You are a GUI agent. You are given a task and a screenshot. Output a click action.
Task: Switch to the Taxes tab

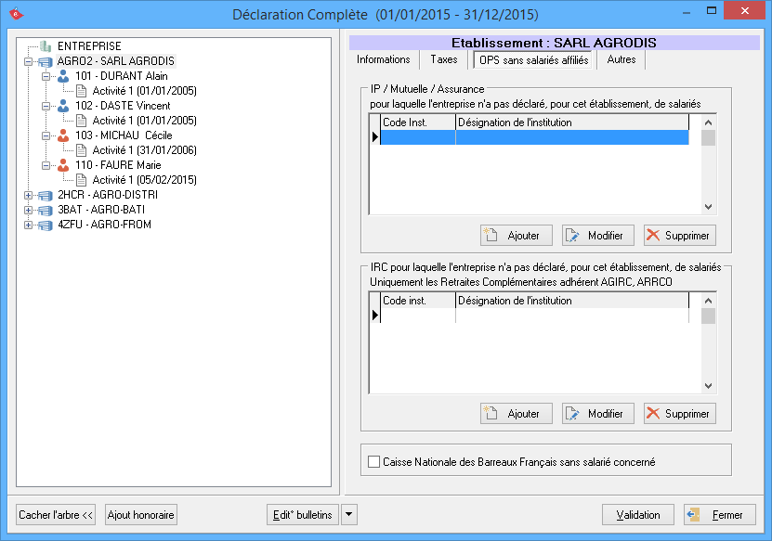pyautogui.click(x=444, y=59)
